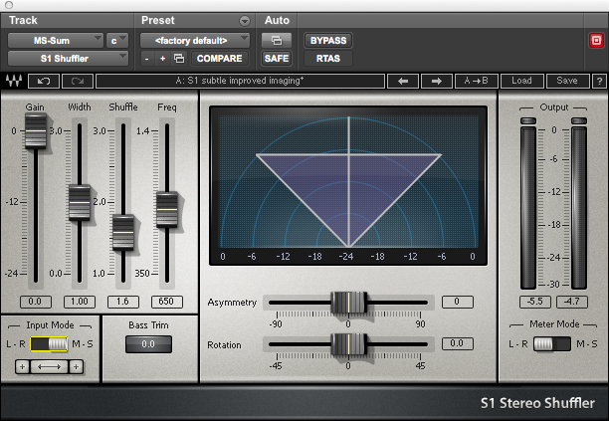Click the COMPARE button
The image size is (609, 421).
pyautogui.click(x=220, y=59)
